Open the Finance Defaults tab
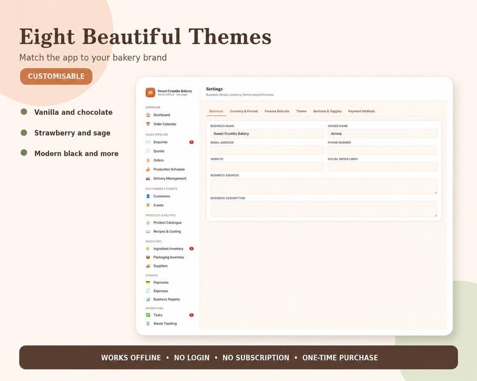The height and width of the screenshot is (381, 477). click(277, 111)
